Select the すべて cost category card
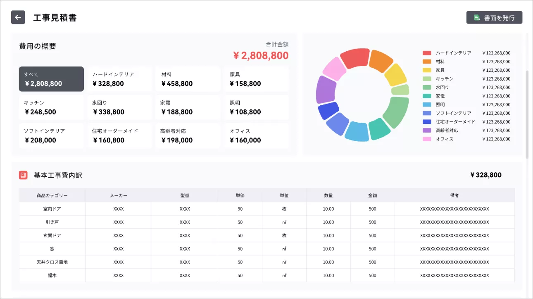The image size is (533, 299). click(51, 79)
